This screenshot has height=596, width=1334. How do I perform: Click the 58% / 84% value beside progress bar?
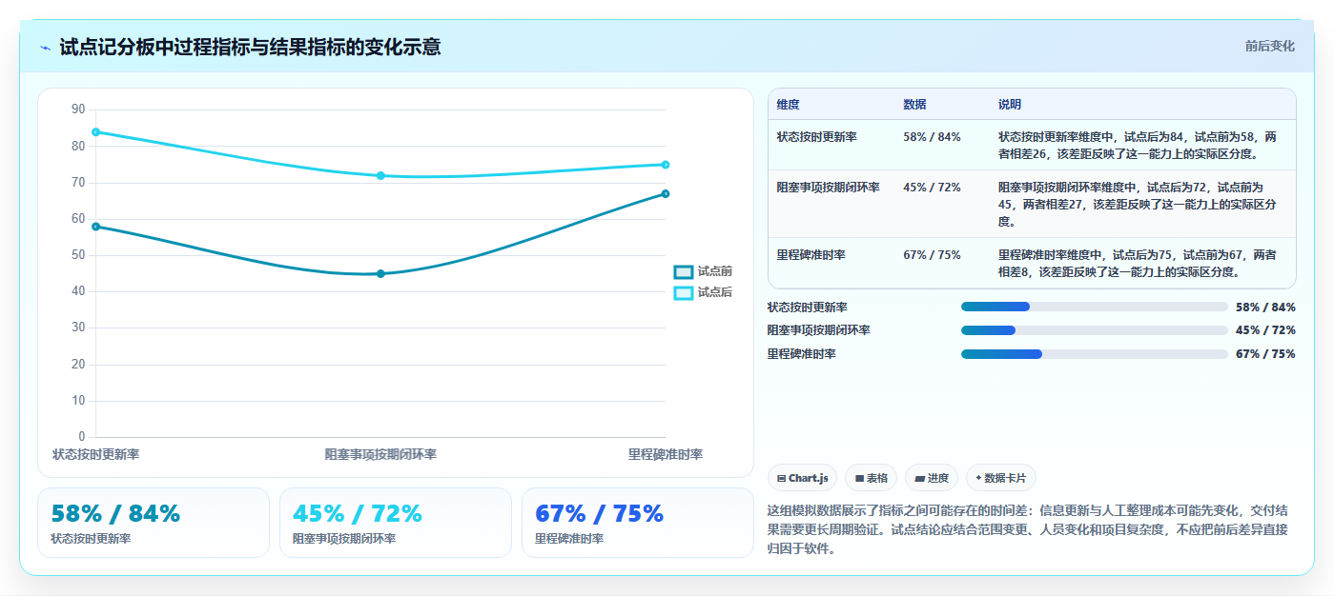(1265, 307)
